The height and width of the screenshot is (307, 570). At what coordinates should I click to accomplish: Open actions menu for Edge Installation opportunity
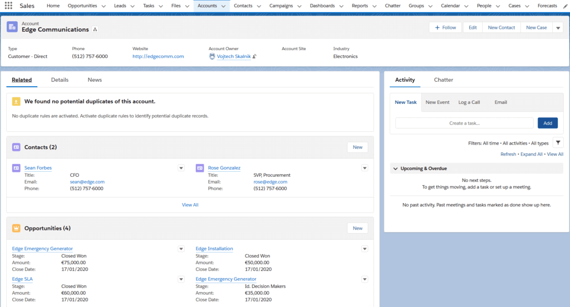click(x=365, y=249)
